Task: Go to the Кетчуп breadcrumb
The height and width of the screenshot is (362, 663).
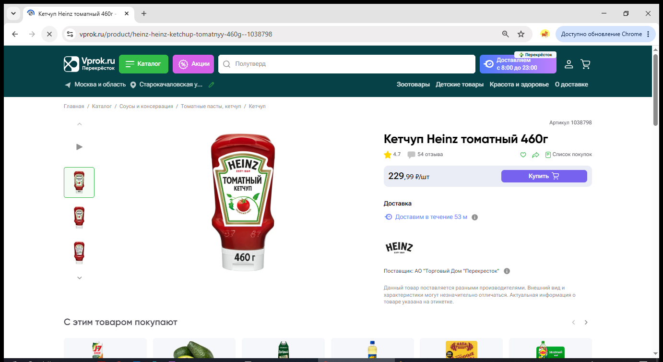Action: 257,106
